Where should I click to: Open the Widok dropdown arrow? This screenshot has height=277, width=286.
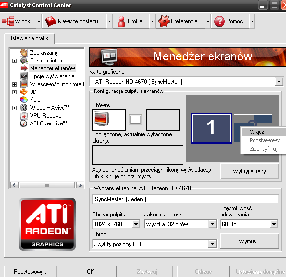pyautogui.click(x=39, y=21)
